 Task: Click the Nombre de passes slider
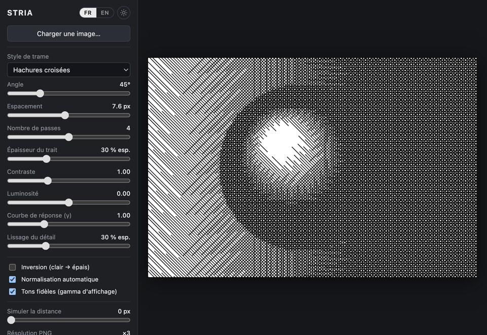tap(68, 137)
